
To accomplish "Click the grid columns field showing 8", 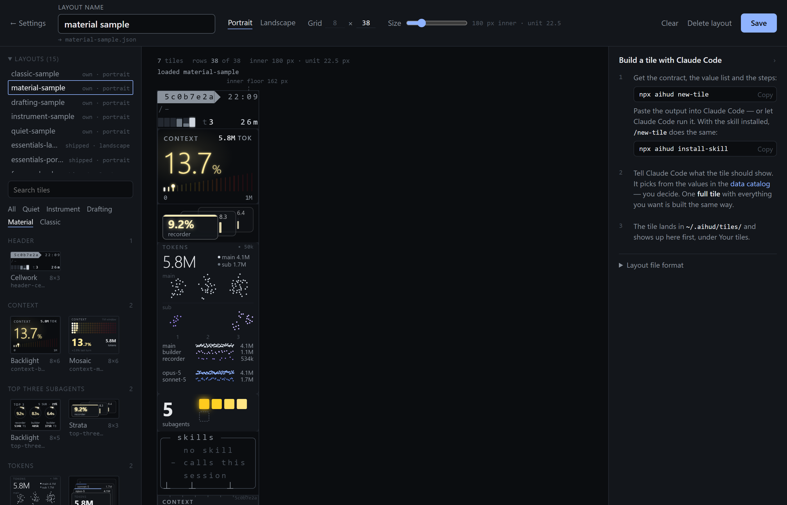I will pos(335,23).
